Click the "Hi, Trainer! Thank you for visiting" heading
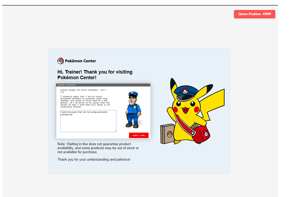The width and height of the screenshot is (293, 197). (x=95, y=75)
